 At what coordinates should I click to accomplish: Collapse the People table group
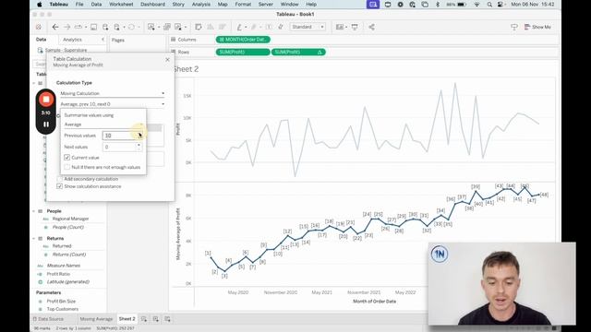34,211
